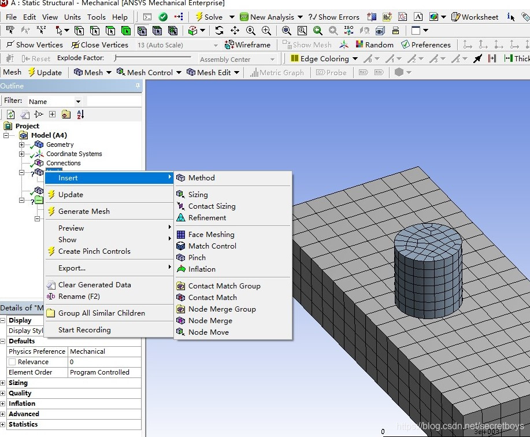The height and width of the screenshot is (437, 530).
Task: Click the Solve lightning icon
Action: coord(199,17)
